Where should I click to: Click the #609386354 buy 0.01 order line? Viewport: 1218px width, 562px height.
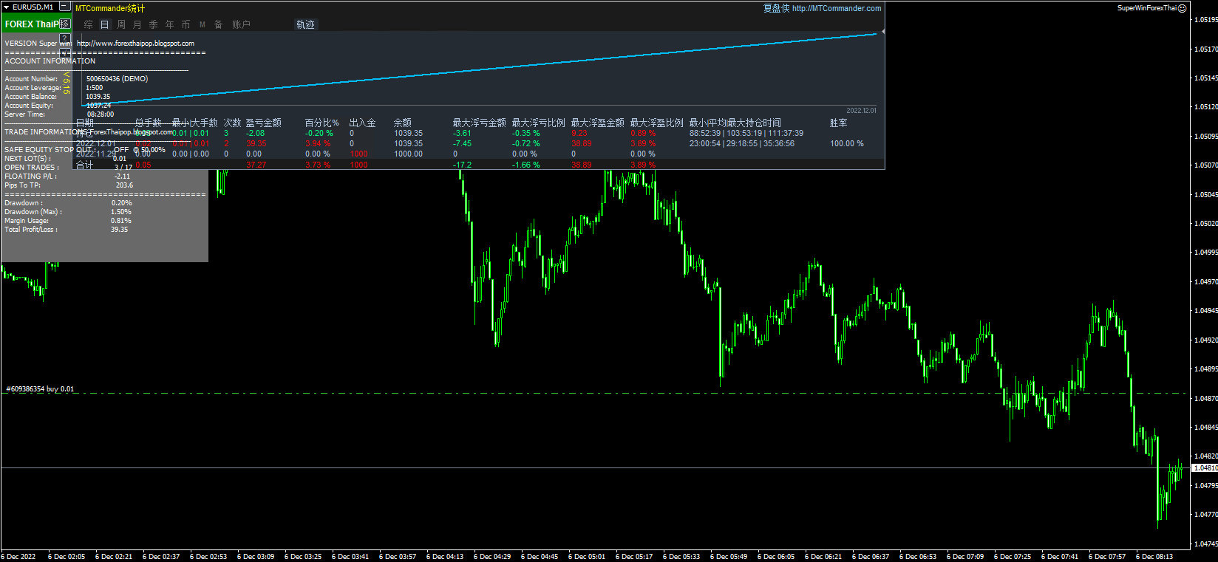pos(40,388)
